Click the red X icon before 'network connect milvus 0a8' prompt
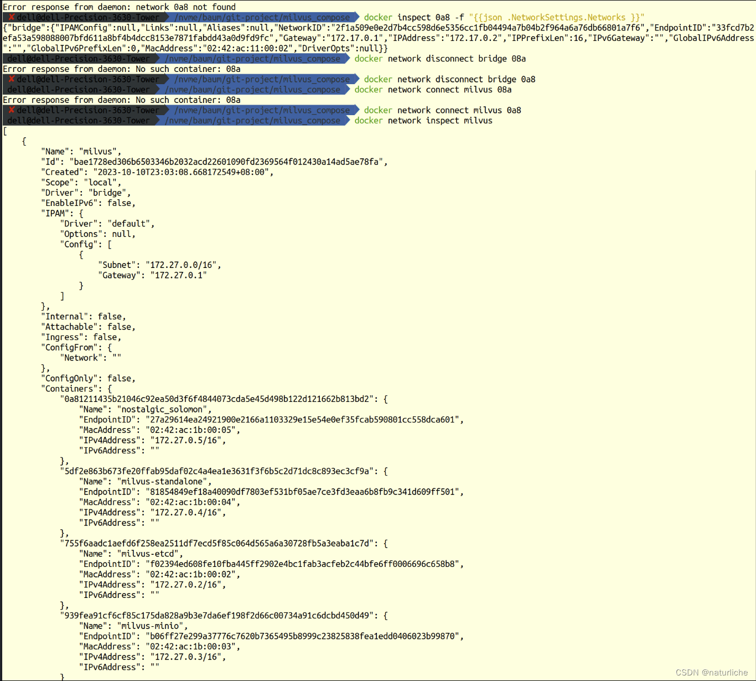This screenshot has width=756, height=681. tap(11, 110)
